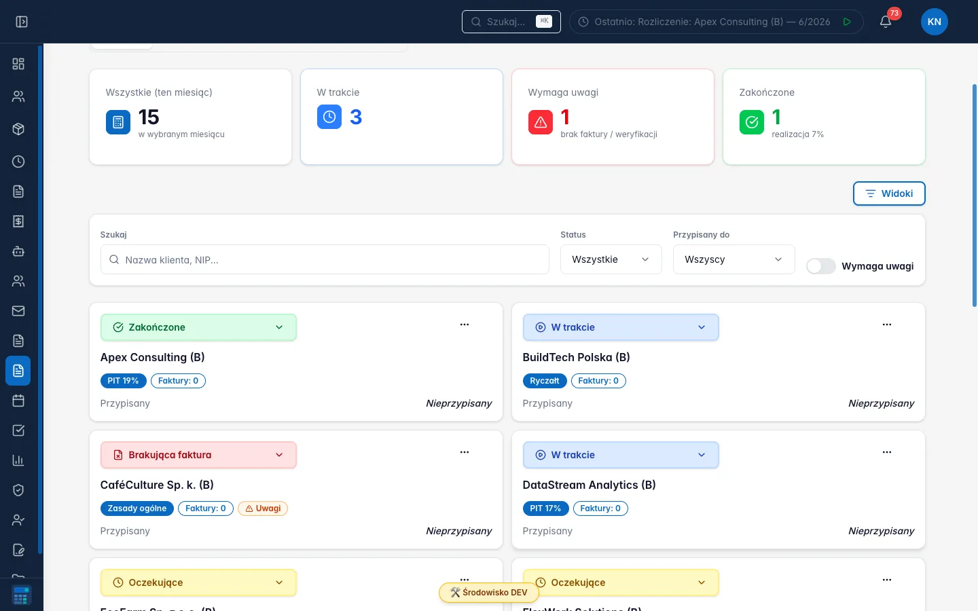Expand Brakująca faktura status dropdown for CaféCulture

(x=198, y=455)
